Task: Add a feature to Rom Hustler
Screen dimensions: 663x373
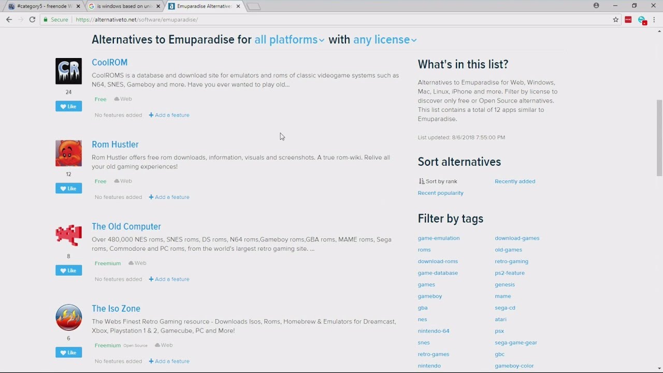Action: [169, 197]
